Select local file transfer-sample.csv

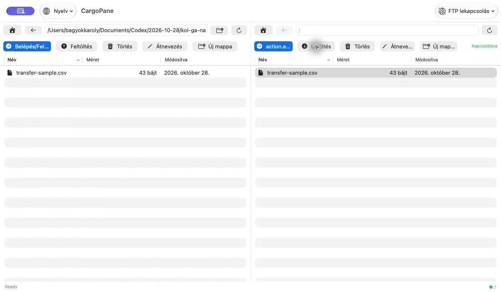coord(125,73)
